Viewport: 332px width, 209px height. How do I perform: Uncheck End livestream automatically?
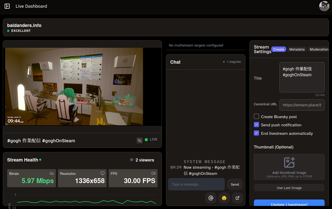click(256, 133)
